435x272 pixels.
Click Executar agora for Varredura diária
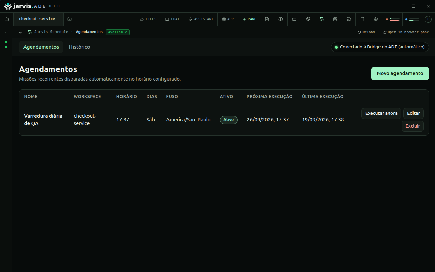[381, 113]
